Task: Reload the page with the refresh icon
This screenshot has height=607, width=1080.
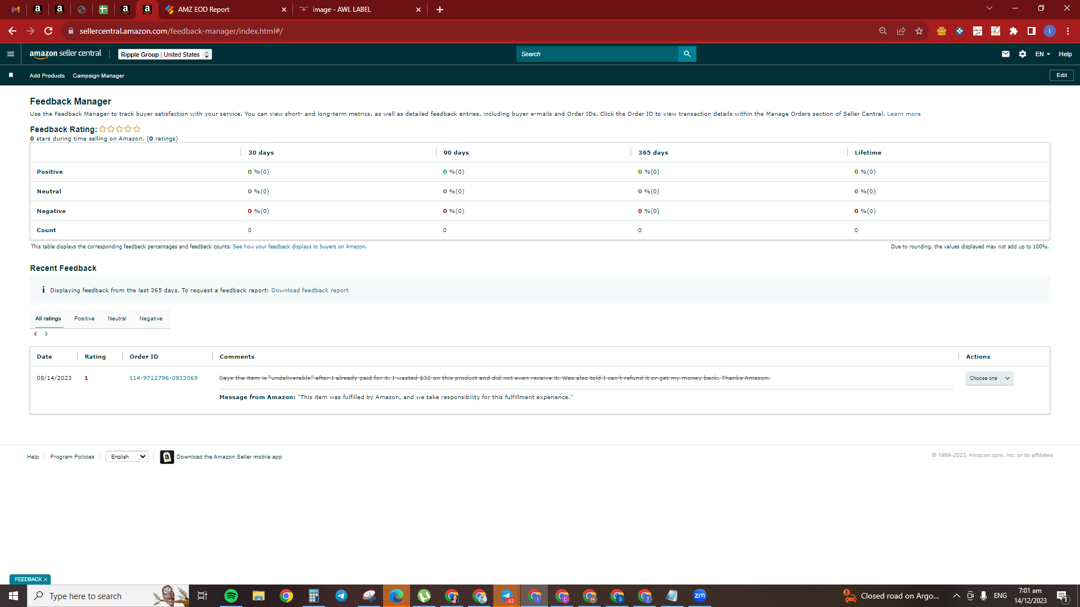Action: coord(48,31)
